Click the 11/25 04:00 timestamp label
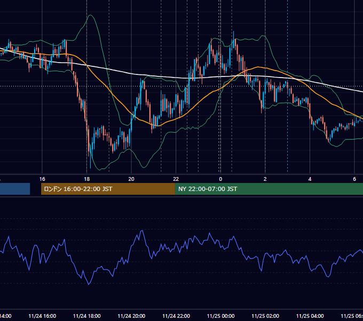The width and height of the screenshot is (363, 321). (310, 316)
